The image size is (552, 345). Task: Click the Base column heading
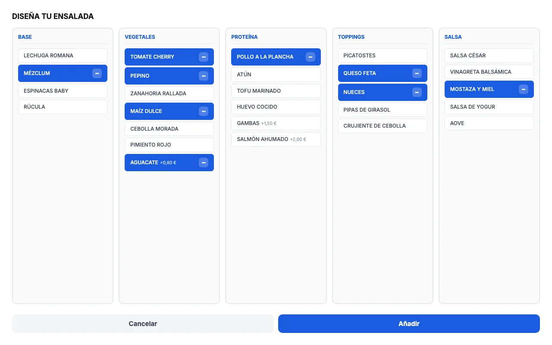point(25,37)
